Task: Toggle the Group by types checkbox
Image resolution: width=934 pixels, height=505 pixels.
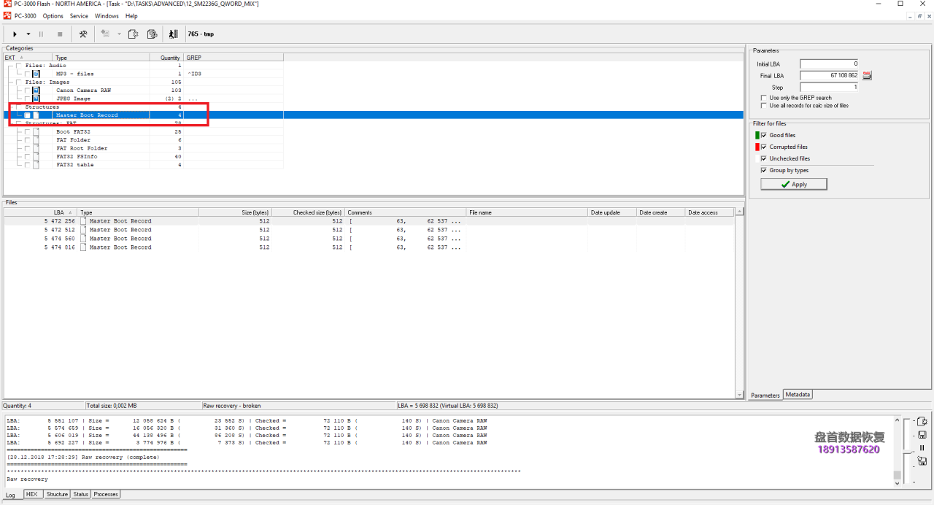Action: pyautogui.click(x=764, y=170)
